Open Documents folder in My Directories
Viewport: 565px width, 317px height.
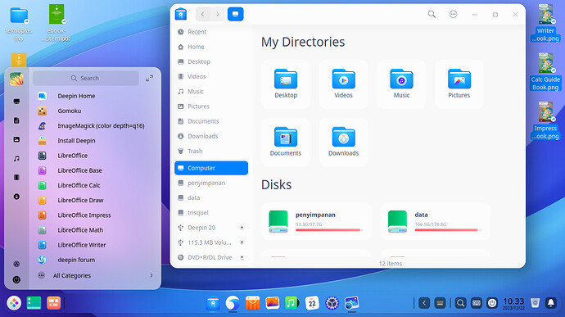[286, 142]
